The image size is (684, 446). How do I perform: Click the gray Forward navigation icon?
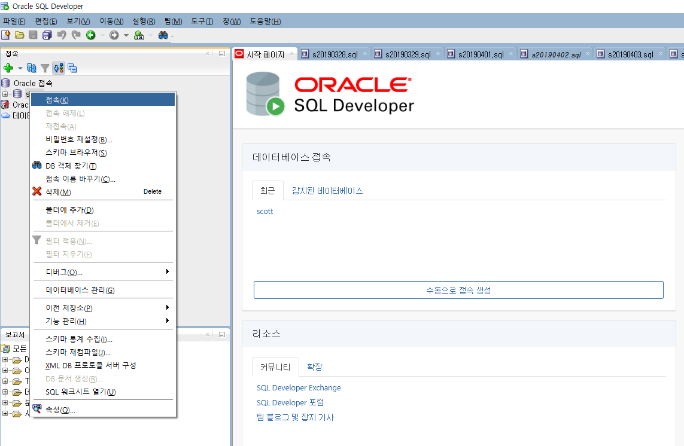114,35
